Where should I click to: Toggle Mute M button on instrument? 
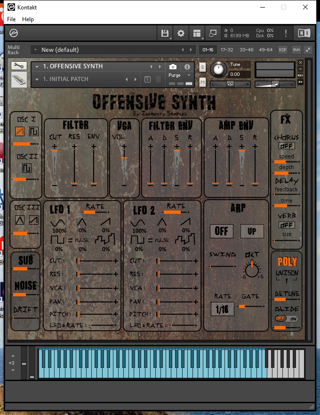pyautogui.click(x=202, y=82)
